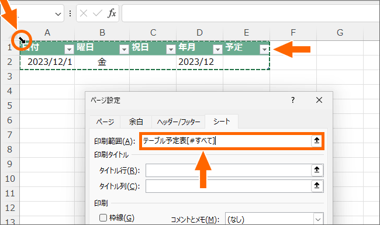Open filter dropdown for 予定 column
Viewport: 380px width, 225px height.
264,50
